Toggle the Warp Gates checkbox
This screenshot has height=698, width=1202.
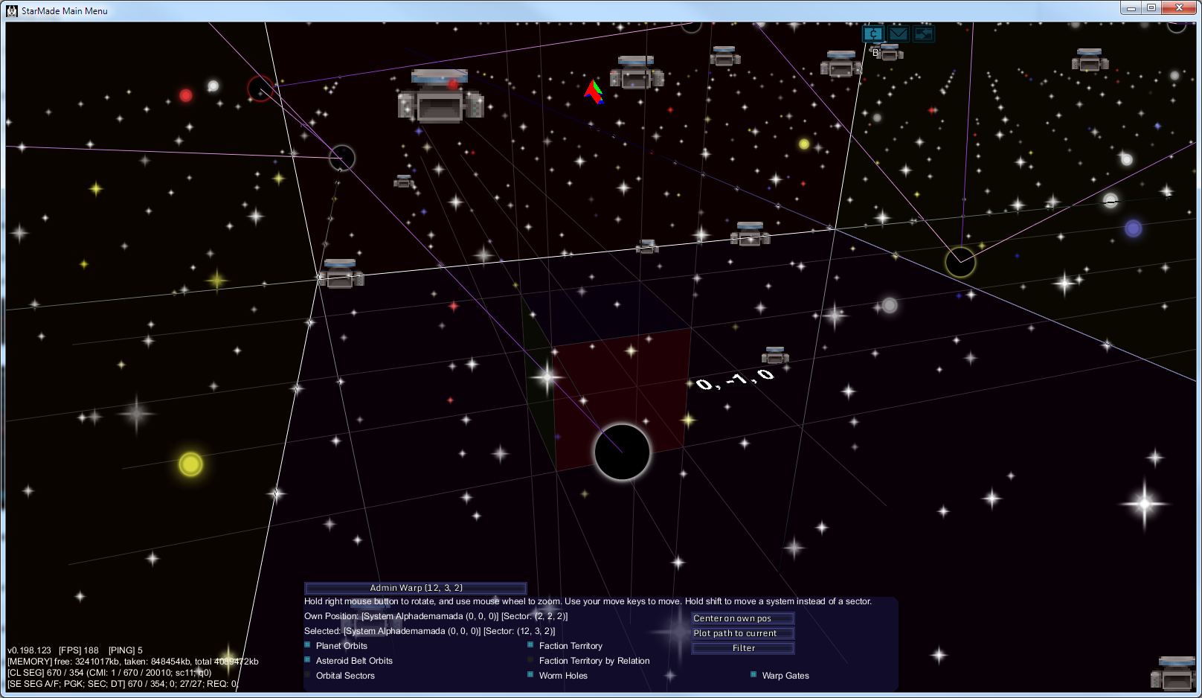point(753,675)
